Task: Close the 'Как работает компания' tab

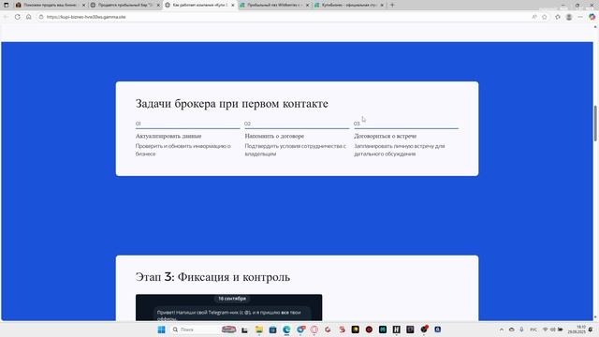Action: tap(233, 5)
